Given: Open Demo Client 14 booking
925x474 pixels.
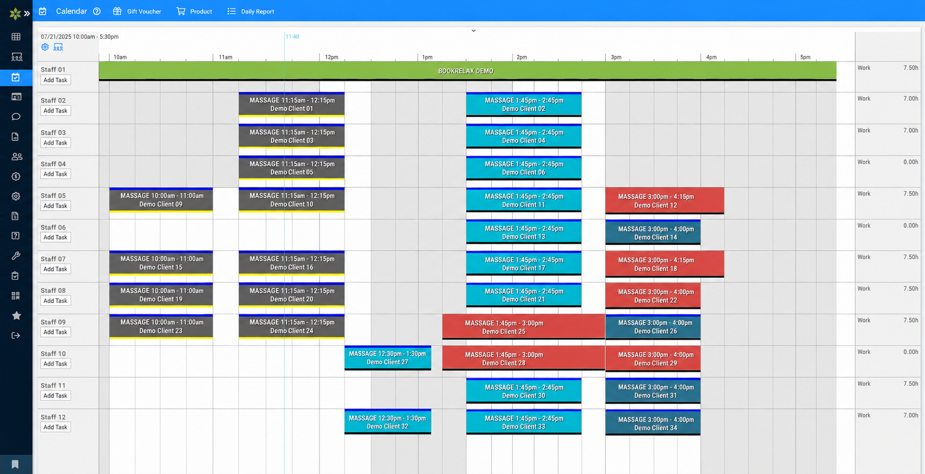Looking at the screenshot, I should pyautogui.click(x=653, y=233).
